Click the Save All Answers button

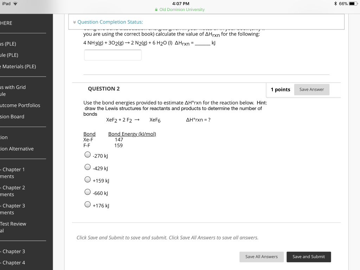click(x=262, y=257)
